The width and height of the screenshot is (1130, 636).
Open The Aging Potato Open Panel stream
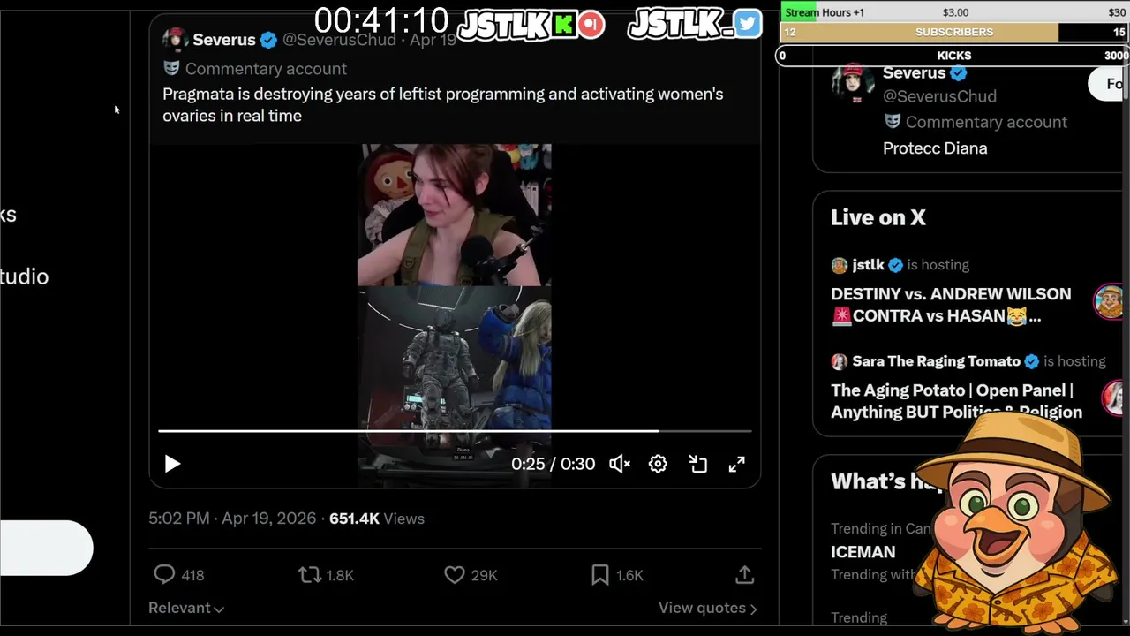pyautogui.click(x=956, y=401)
